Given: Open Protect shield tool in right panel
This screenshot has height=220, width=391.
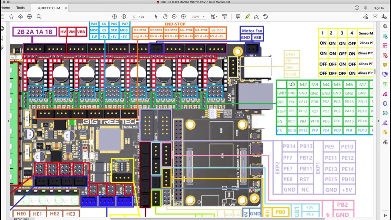Looking at the screenshot, I should (x=385, y=104).
